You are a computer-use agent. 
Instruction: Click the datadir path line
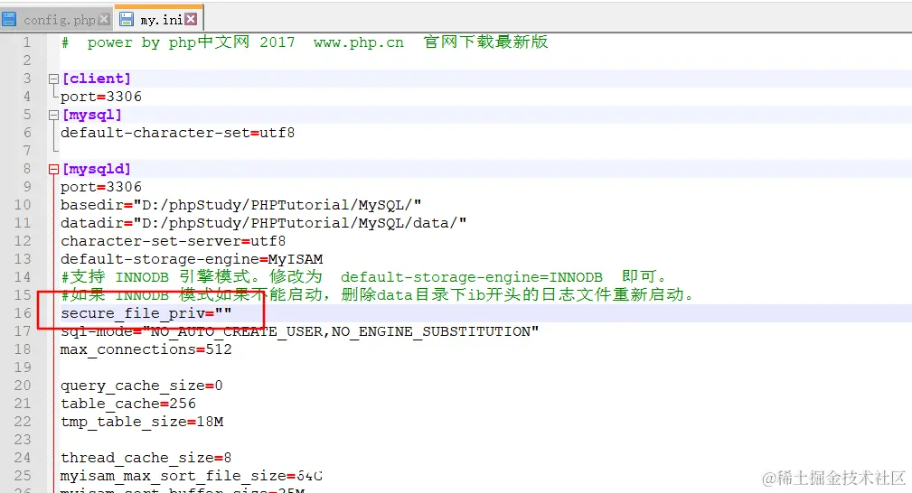click(x=264, y=223)
